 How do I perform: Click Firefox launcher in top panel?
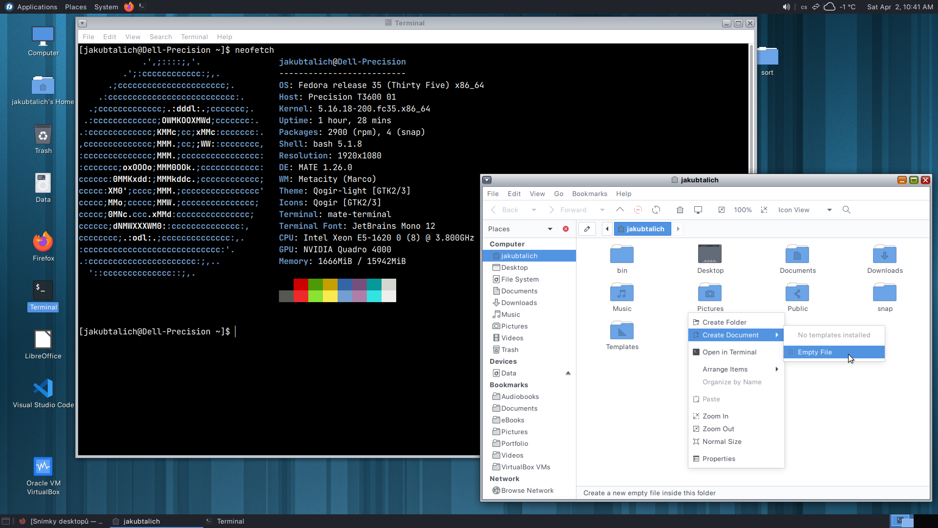[129, 7]
